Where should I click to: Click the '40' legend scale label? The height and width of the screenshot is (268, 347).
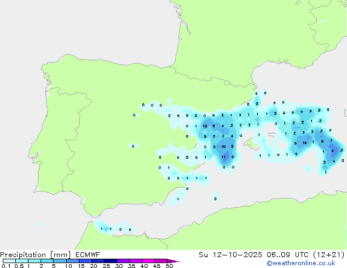coord(144,266)
